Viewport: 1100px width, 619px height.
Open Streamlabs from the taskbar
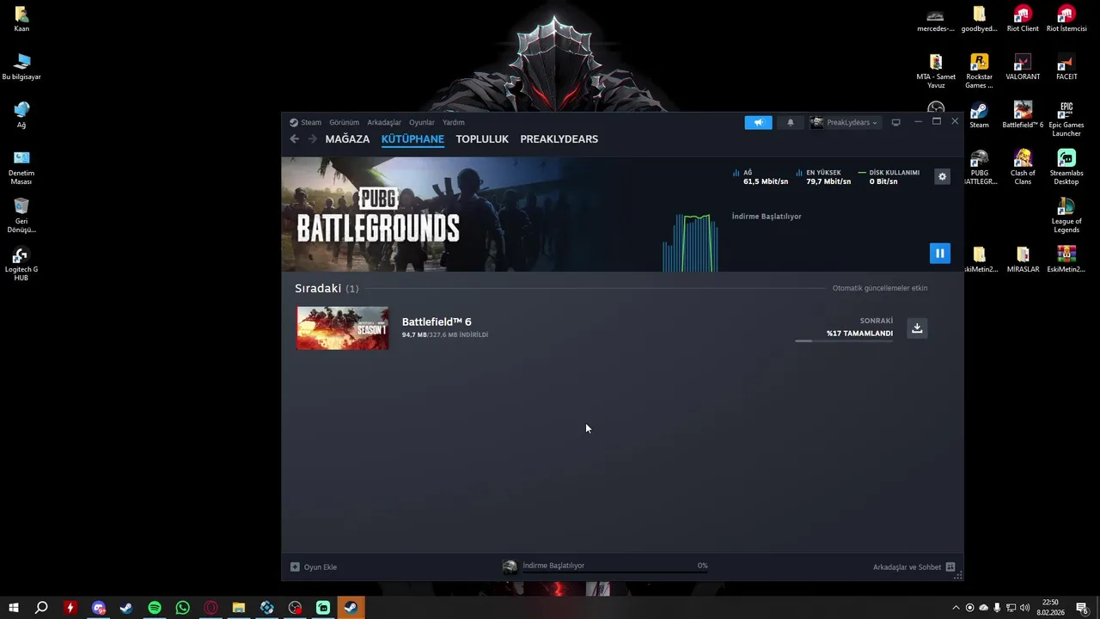[323, 608]
